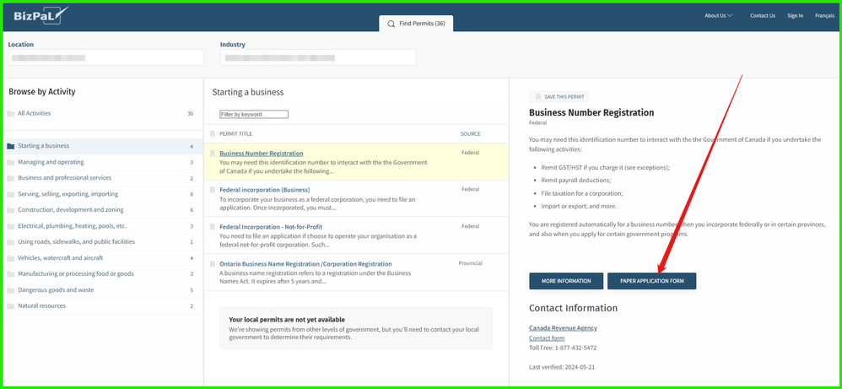Sort permits by the Source column
The width and height of the screenshot is (842, 389).
pyautogui.click(x=470, y=134)
